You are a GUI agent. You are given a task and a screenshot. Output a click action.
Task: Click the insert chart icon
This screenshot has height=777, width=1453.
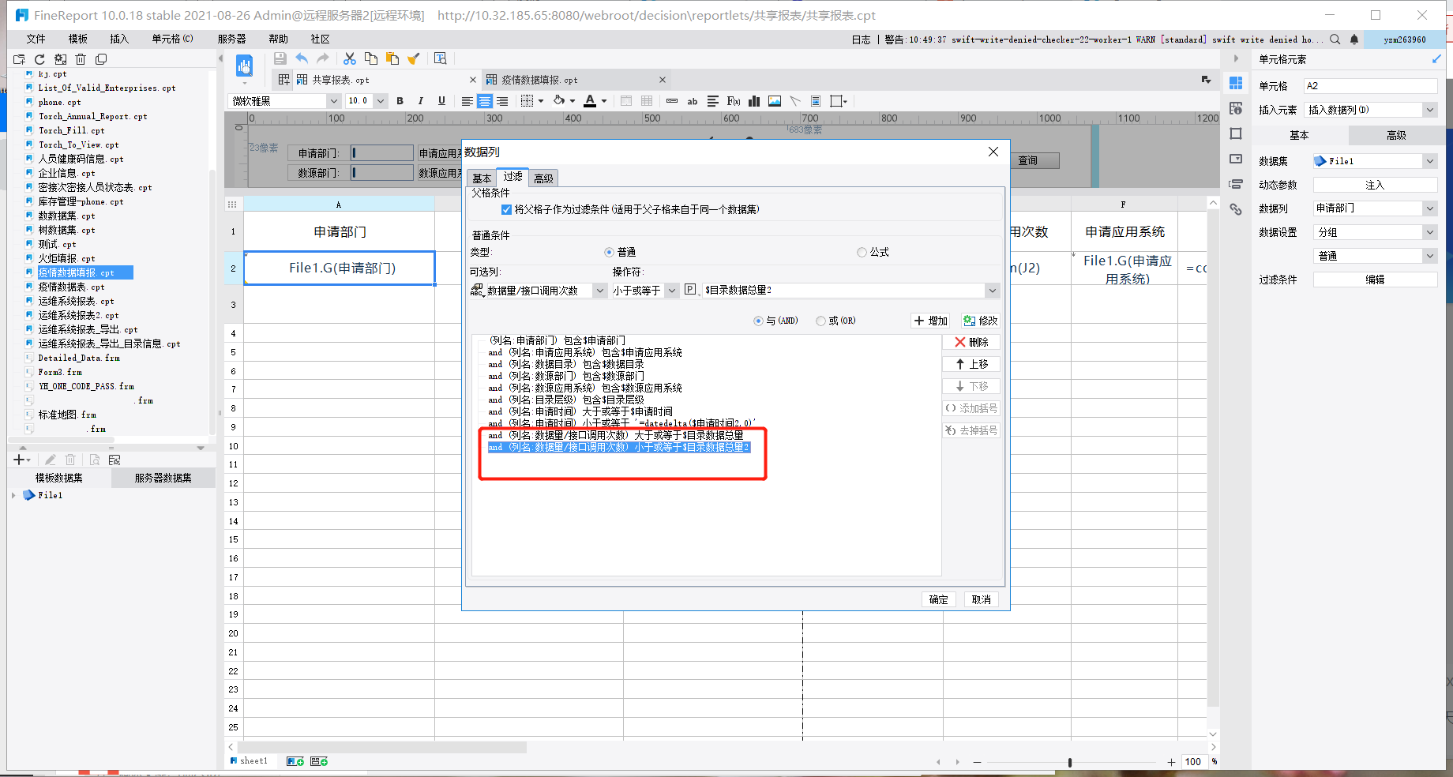point(754,101)
